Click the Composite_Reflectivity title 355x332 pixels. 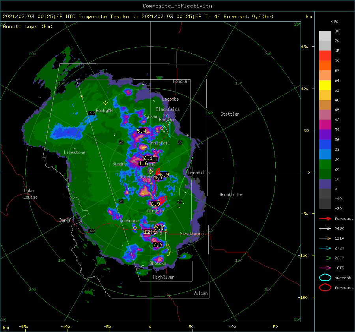tap(177, 6)
